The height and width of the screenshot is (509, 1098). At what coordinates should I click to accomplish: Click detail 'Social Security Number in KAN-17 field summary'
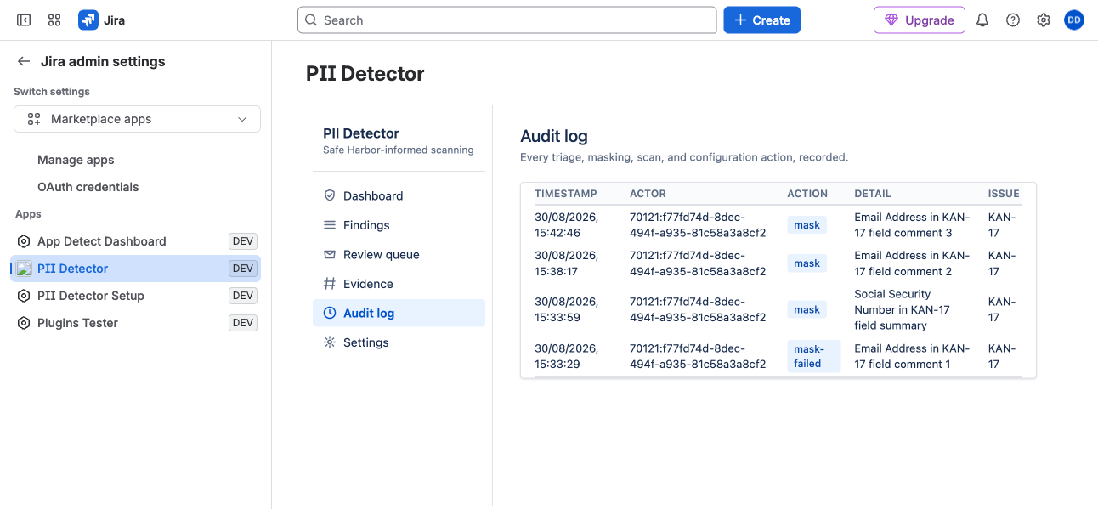[x=902, y=310]
